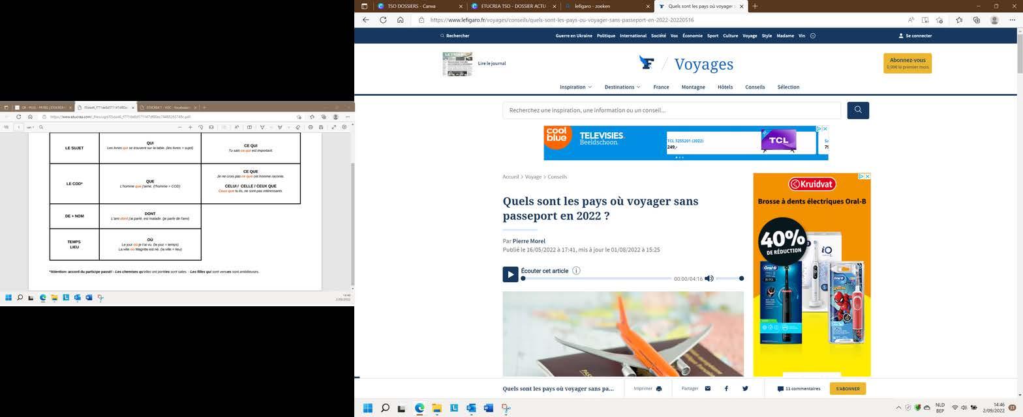Open the Windows Start menu
The width and height of the screenshot is (1023, 417).
point(367,408)
